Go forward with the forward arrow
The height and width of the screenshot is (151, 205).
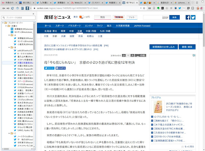8,8
